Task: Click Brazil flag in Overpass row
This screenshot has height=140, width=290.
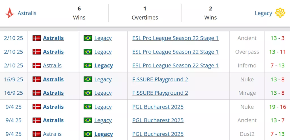Action: [88, 52]
